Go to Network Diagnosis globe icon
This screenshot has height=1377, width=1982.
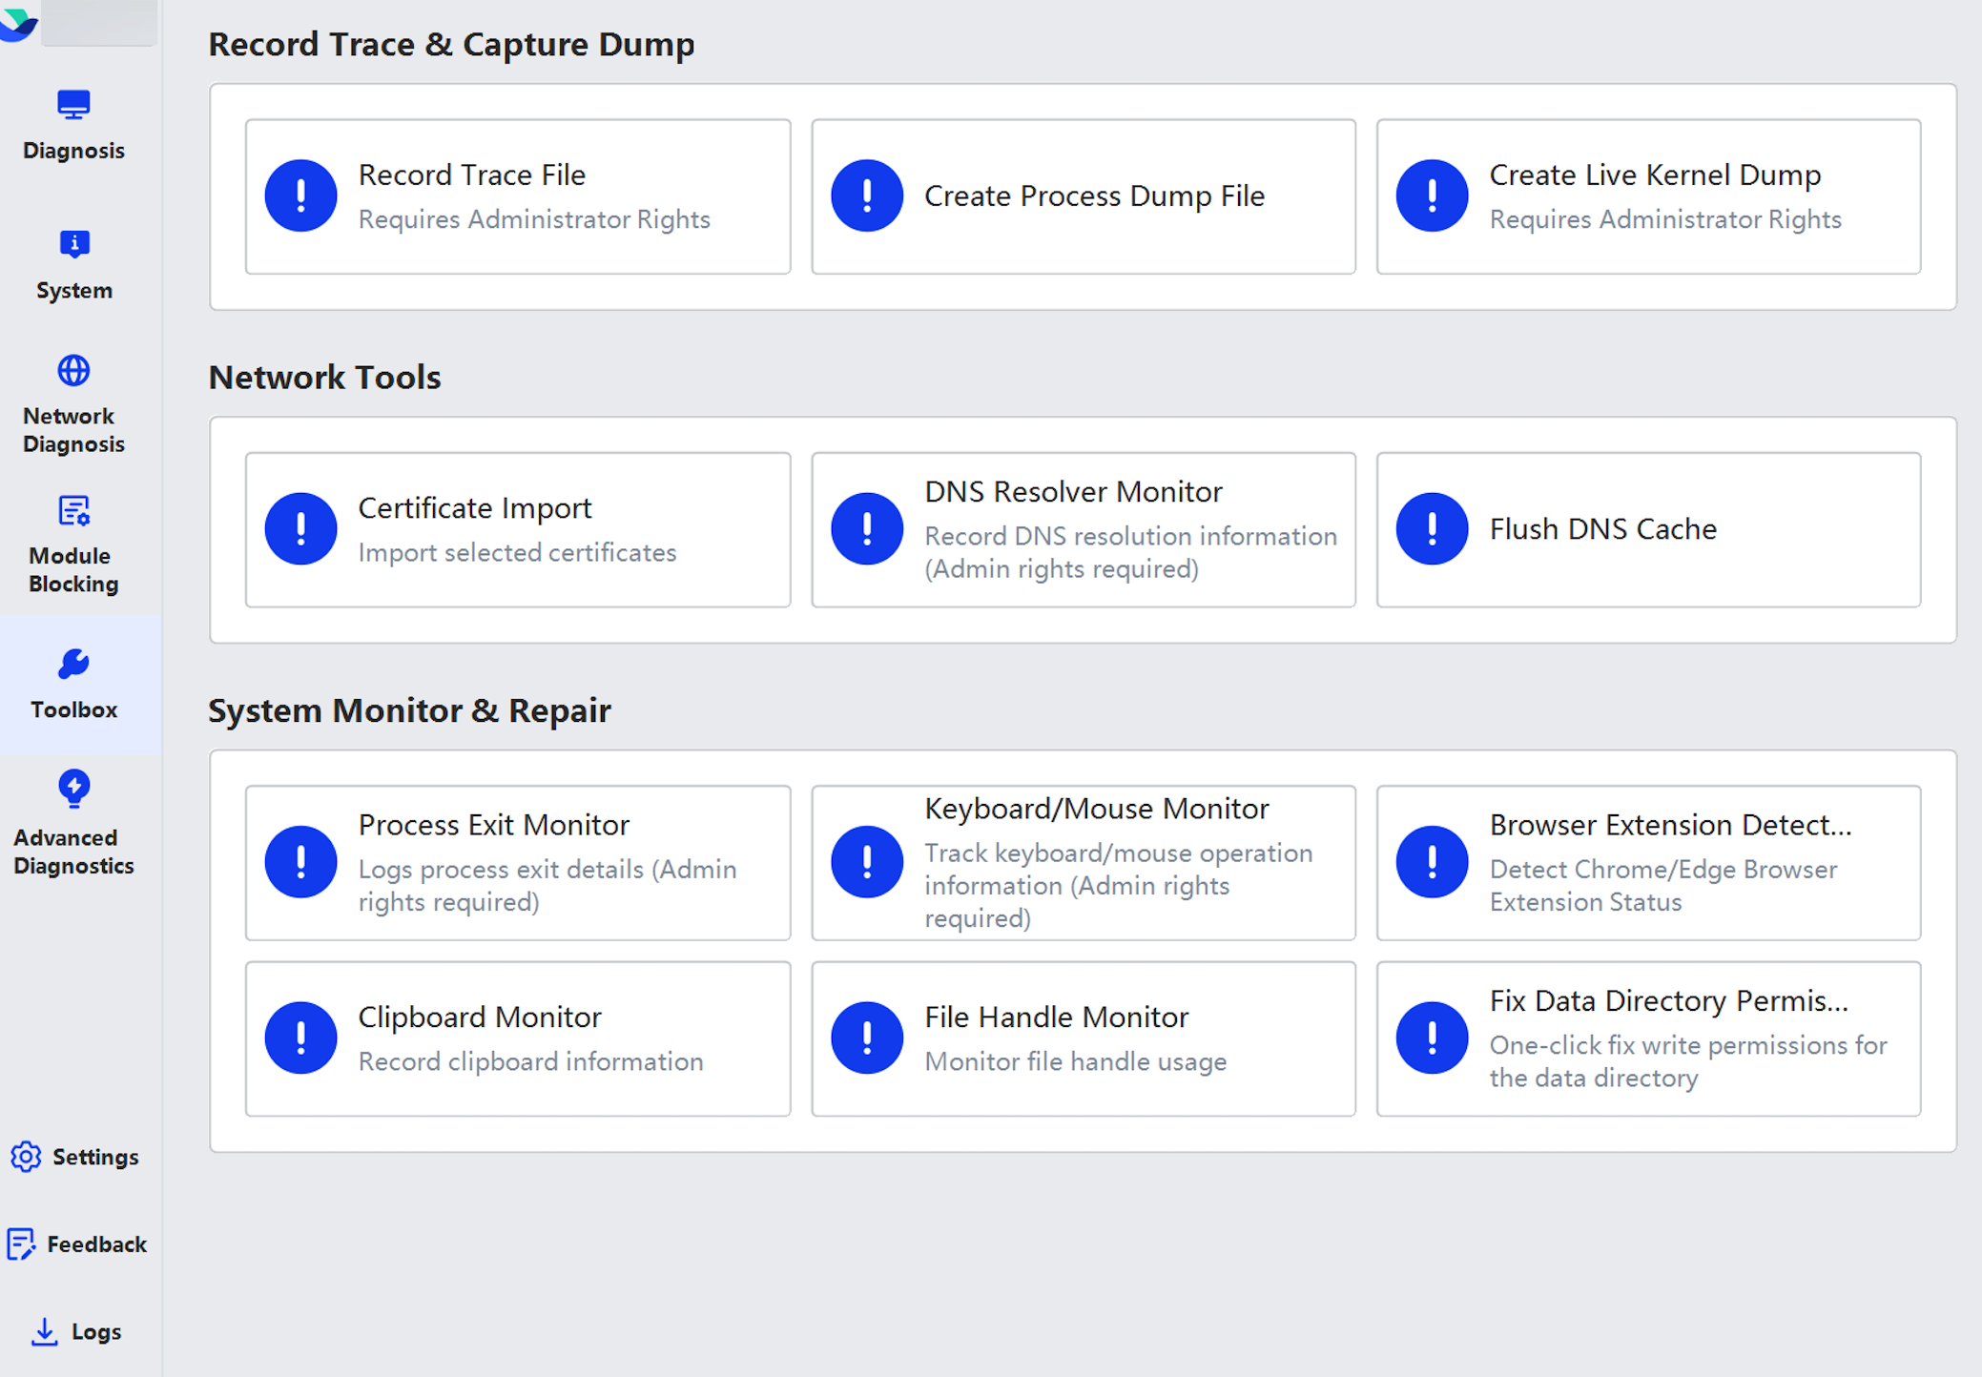(73, 370)
